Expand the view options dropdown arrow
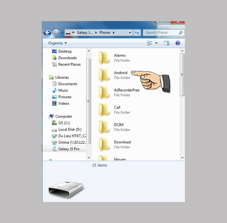The width and height of the screenshot is (227, 223). click(156, 43)
